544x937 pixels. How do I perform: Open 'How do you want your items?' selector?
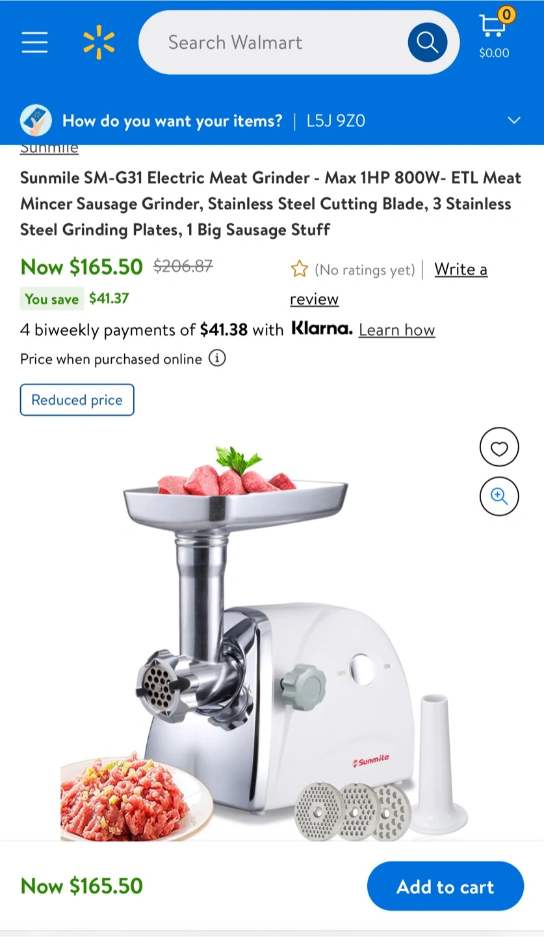[172, 120]
